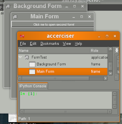This screenshot has width=122, height=124.
Task: Click the tree view scroll down arrow
Action: click(111, 73)
